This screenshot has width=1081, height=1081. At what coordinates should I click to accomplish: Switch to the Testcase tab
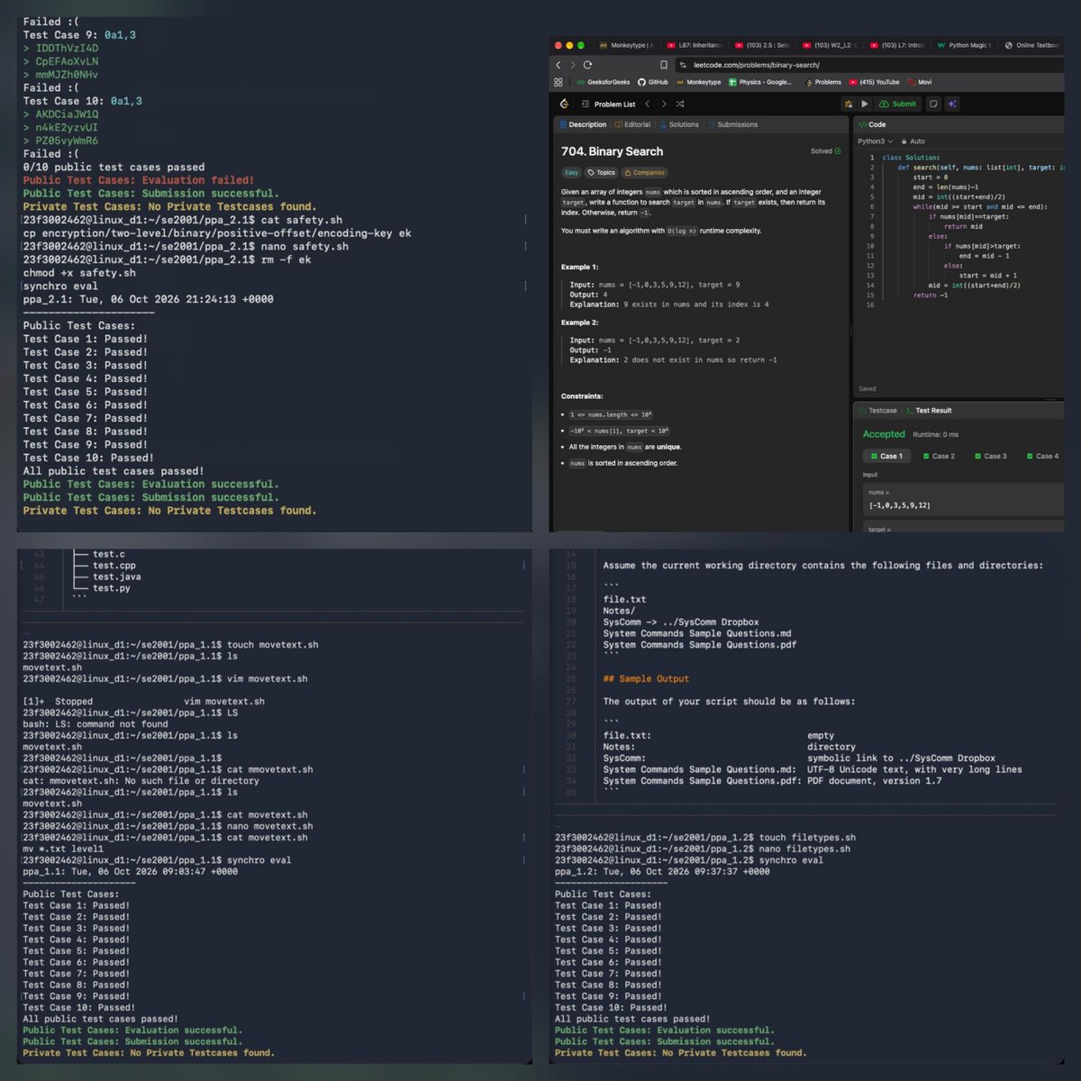(878, 410)
